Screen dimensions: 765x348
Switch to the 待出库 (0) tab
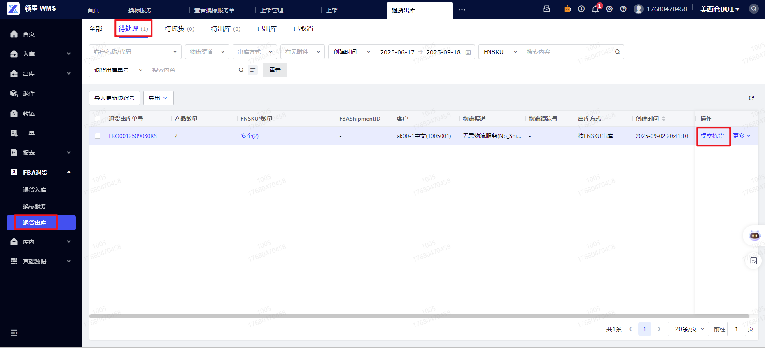click(226, 28)
